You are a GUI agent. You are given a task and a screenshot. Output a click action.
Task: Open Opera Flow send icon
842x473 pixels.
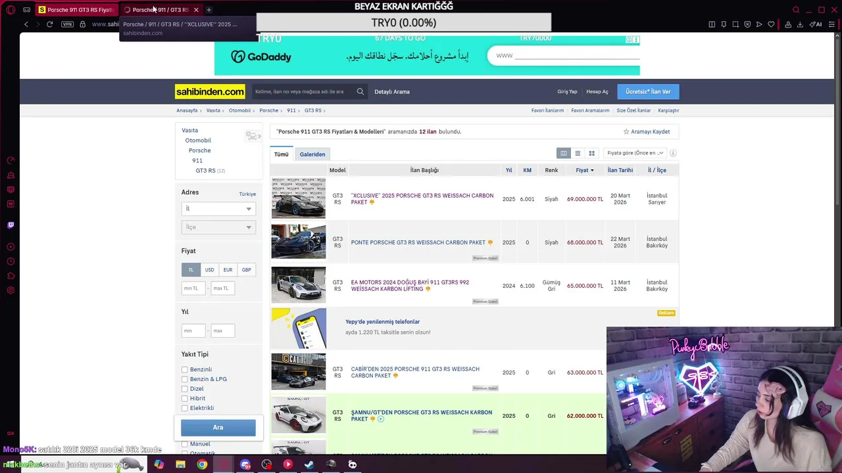[x=759, y=24]
